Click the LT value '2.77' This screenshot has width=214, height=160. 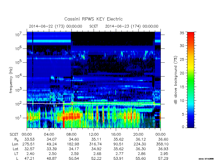pos(119,154)
